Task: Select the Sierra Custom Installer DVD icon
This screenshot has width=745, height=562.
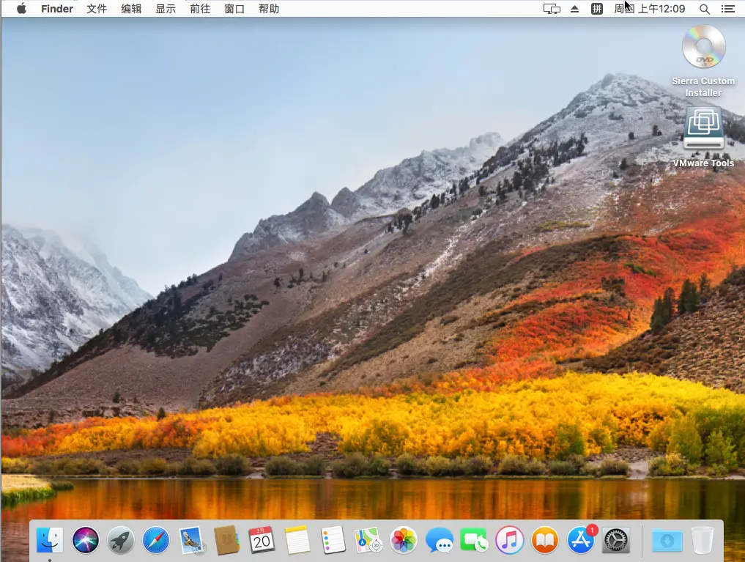Action: [x=703, y=47]
